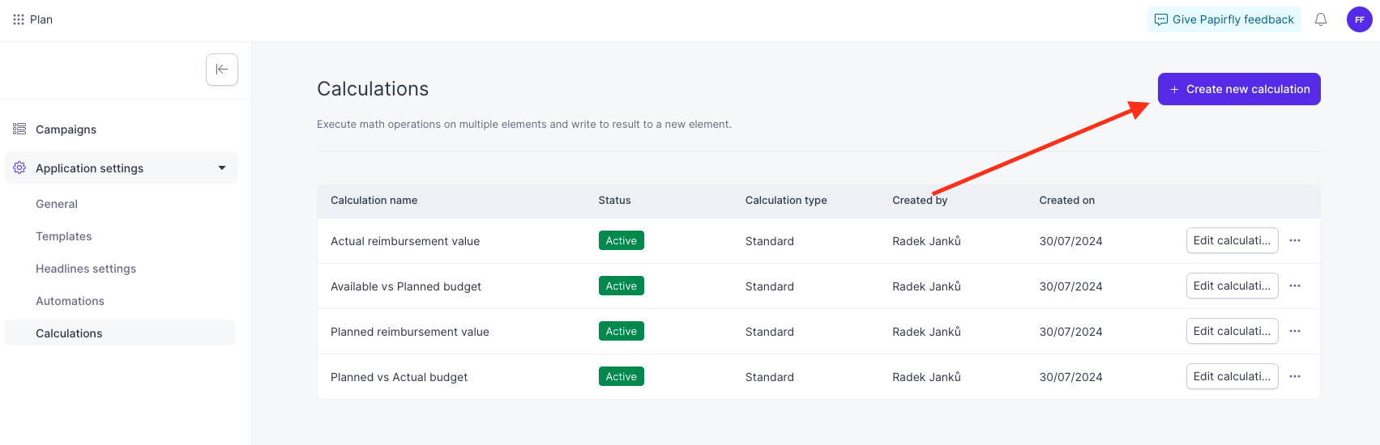Click the Campaigns list icon

pos(19,129)
